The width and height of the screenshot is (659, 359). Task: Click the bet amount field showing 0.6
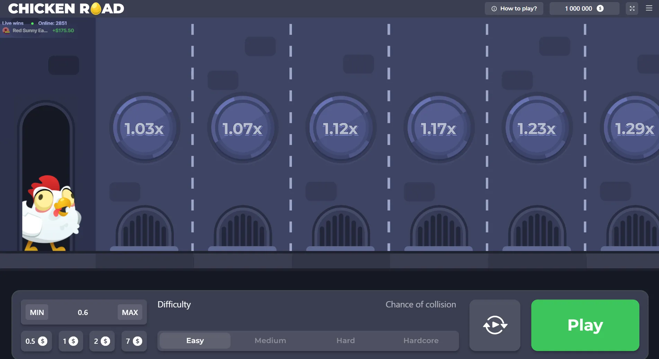(83, 312)
